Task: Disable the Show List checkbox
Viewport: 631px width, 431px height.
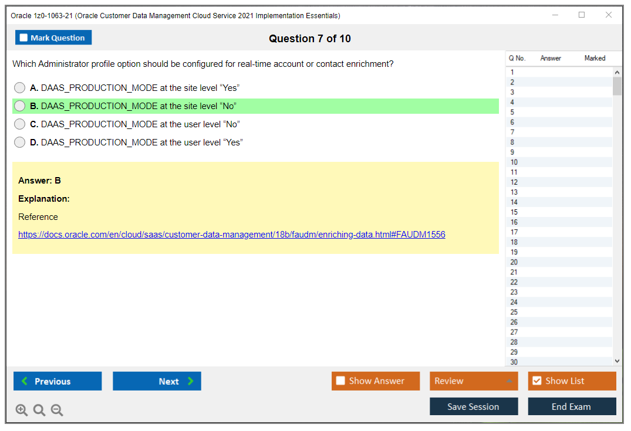Action: 536,381
